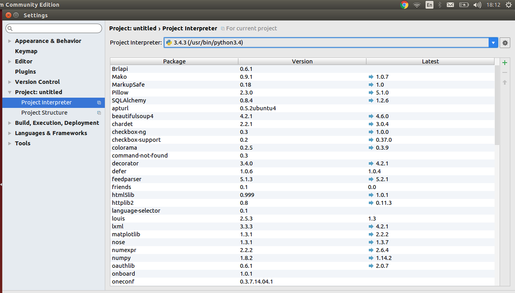Expand the Version Control section
515x293 pixels.
(10, 82)
